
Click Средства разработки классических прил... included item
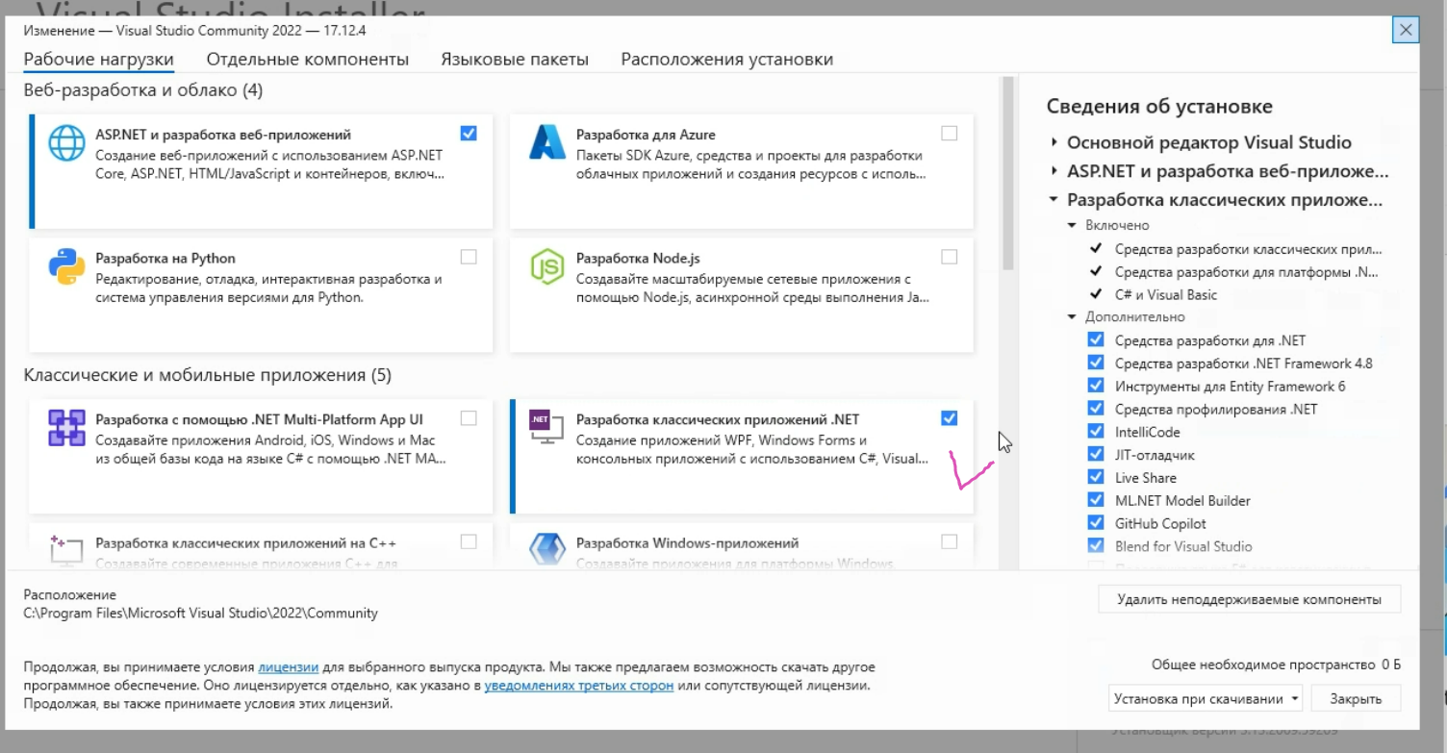[x=1248, y=249]
